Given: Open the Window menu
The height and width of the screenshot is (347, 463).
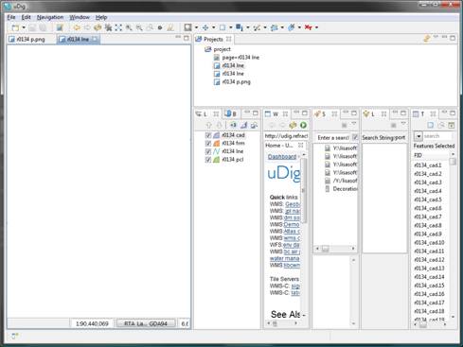Looking at the screenshot, I should 80,17.
